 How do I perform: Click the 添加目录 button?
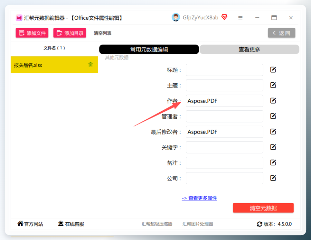click(70, 33)
